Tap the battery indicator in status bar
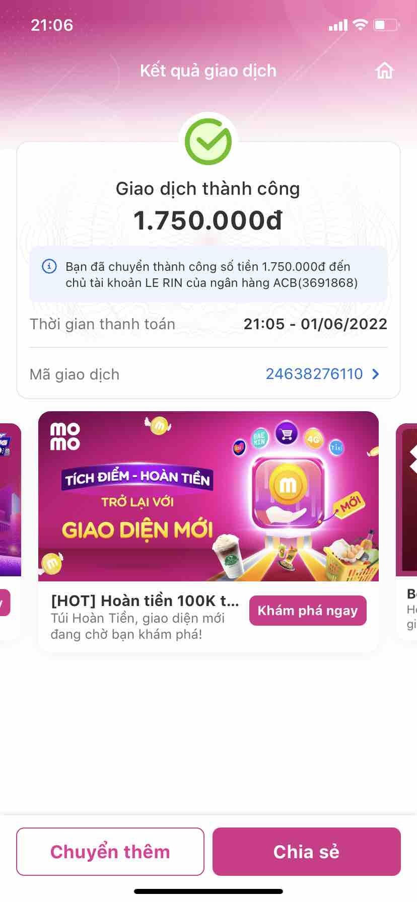The height and width of the screenshot is (902, 417). [386, 25]
